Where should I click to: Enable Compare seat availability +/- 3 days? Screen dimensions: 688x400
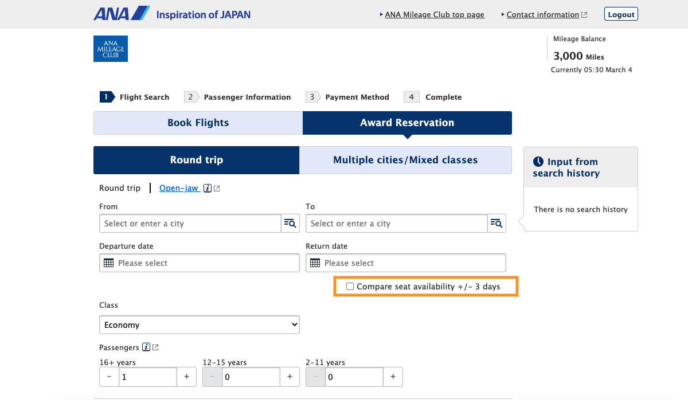(350, 287)
